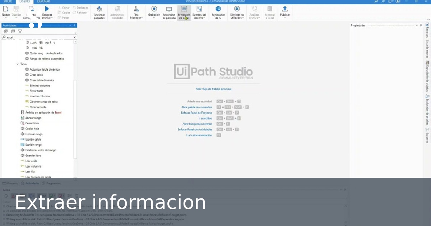Screen dimensions: 431x226
Task: Collapse all in Actividades panel
Action: [x=13, y=32]
